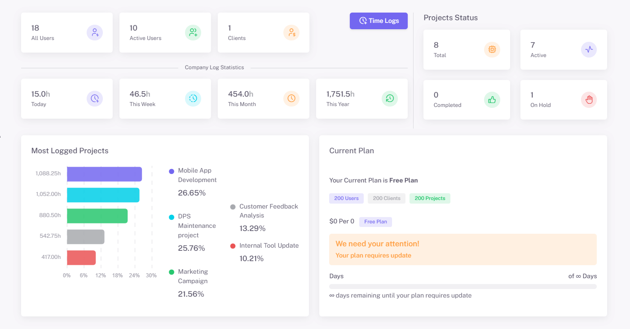Click the Internal Tool Update legend label
Image resolution: width=630 pixels, height=329 pixels.
pos(269,245)
